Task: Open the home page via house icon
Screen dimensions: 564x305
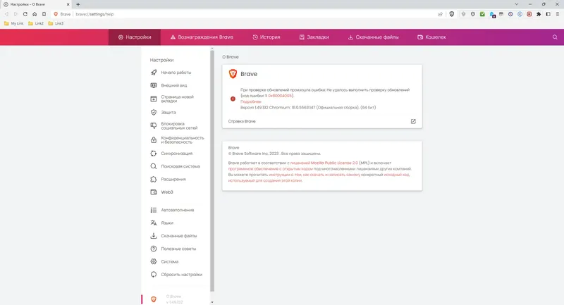Action: click(x=35, y=14)
